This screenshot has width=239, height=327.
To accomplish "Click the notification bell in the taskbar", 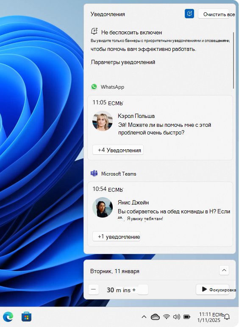I will click(227, 317).
